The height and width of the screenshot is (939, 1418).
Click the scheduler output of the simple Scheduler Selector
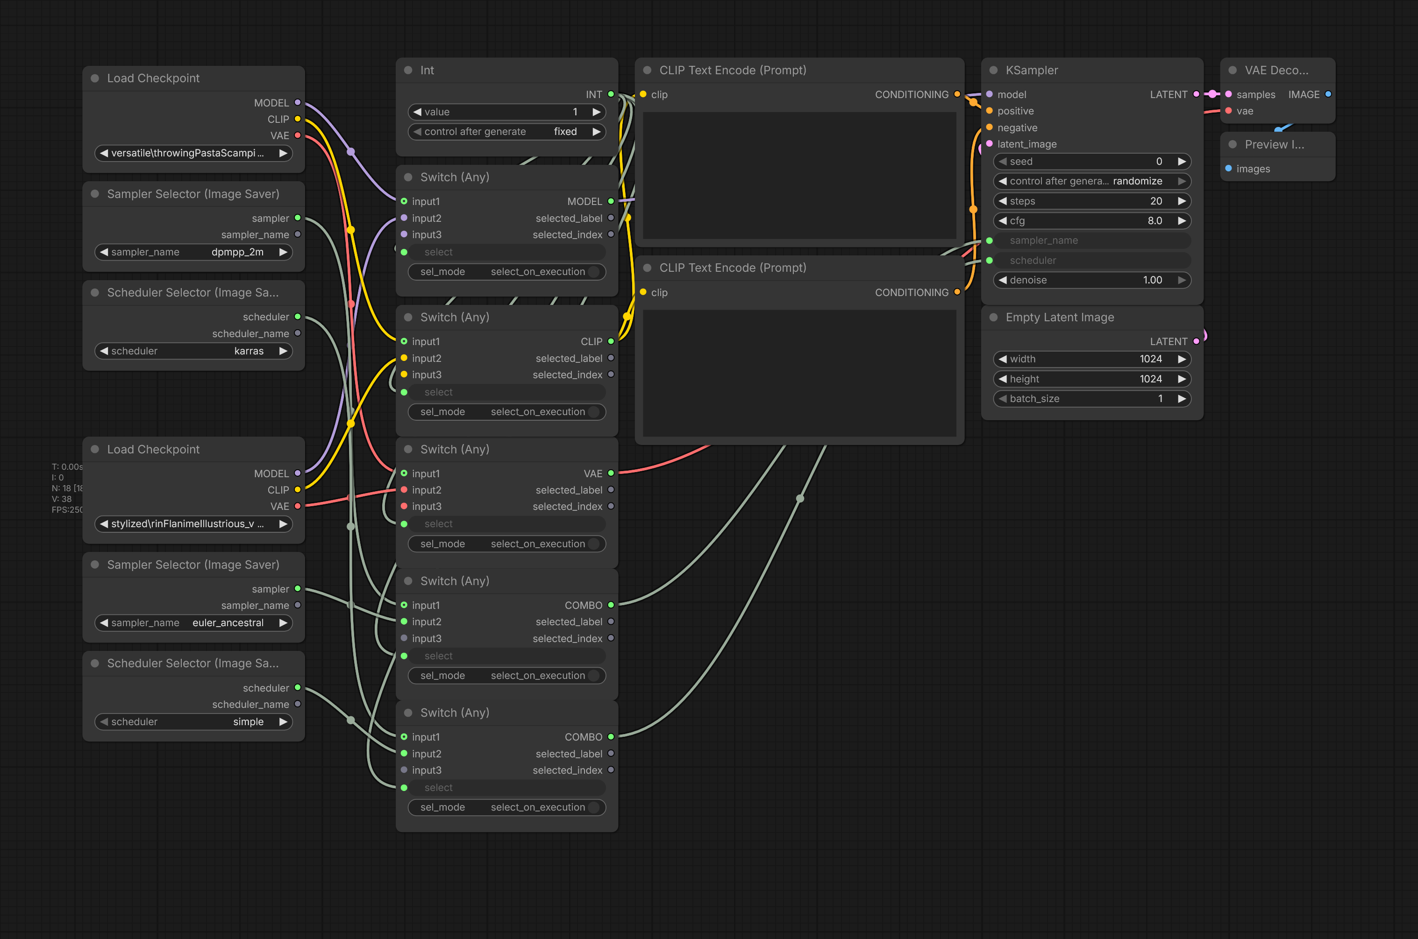[x=298, y=687]
